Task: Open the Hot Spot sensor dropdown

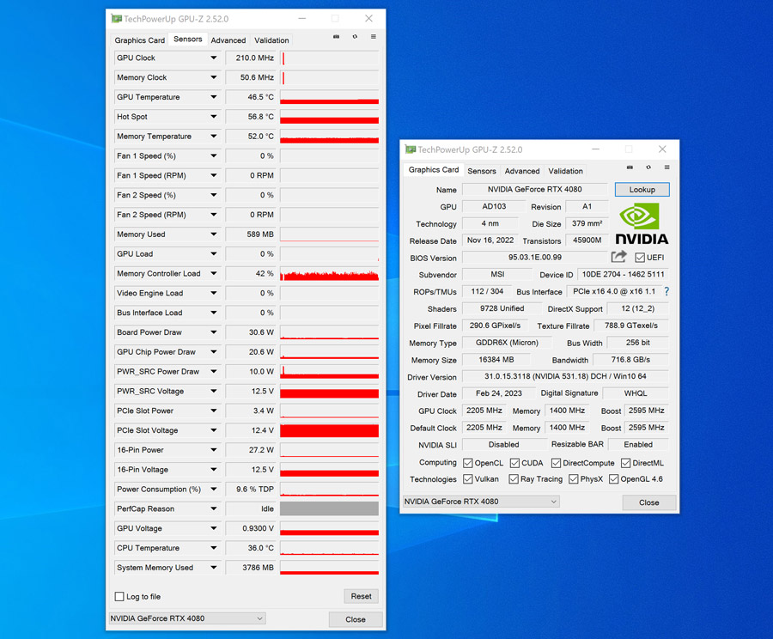Action: coord(214,117)
